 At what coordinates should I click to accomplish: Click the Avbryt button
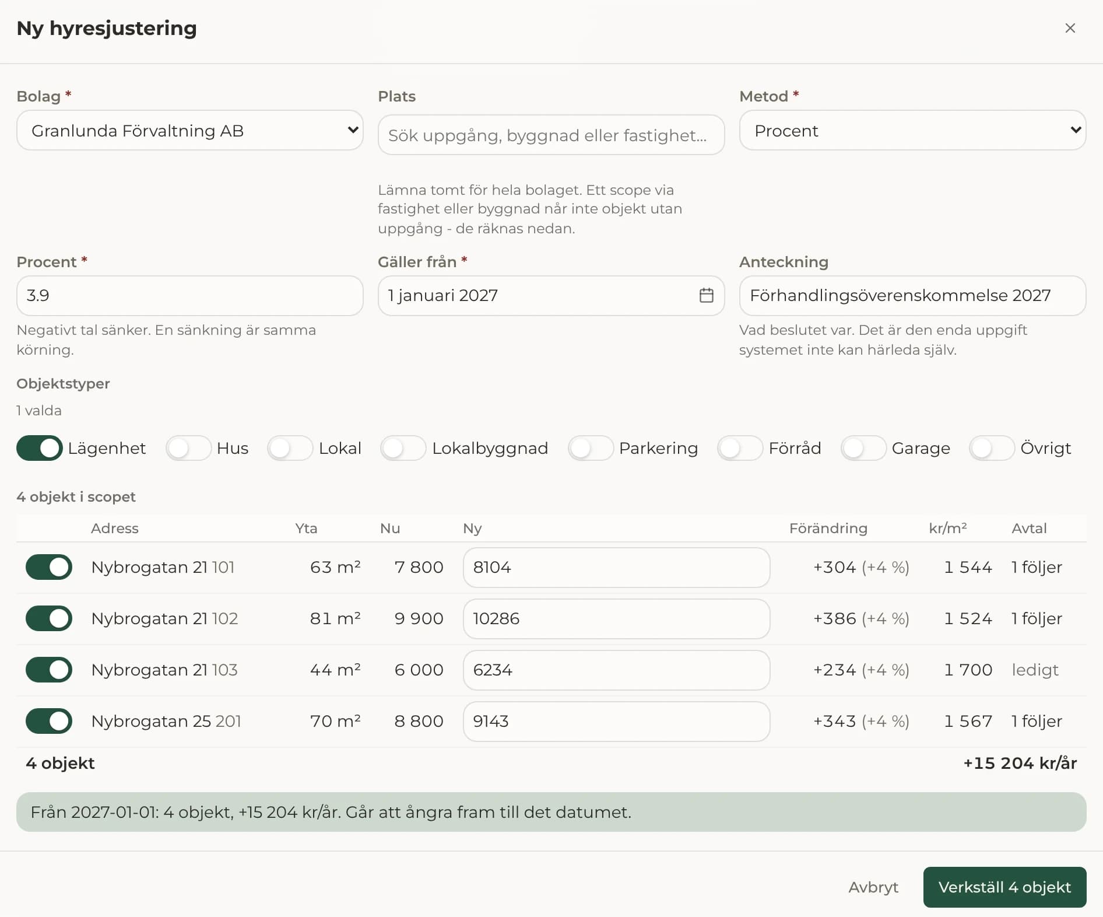pyautogui.click(x=873, y=887)
